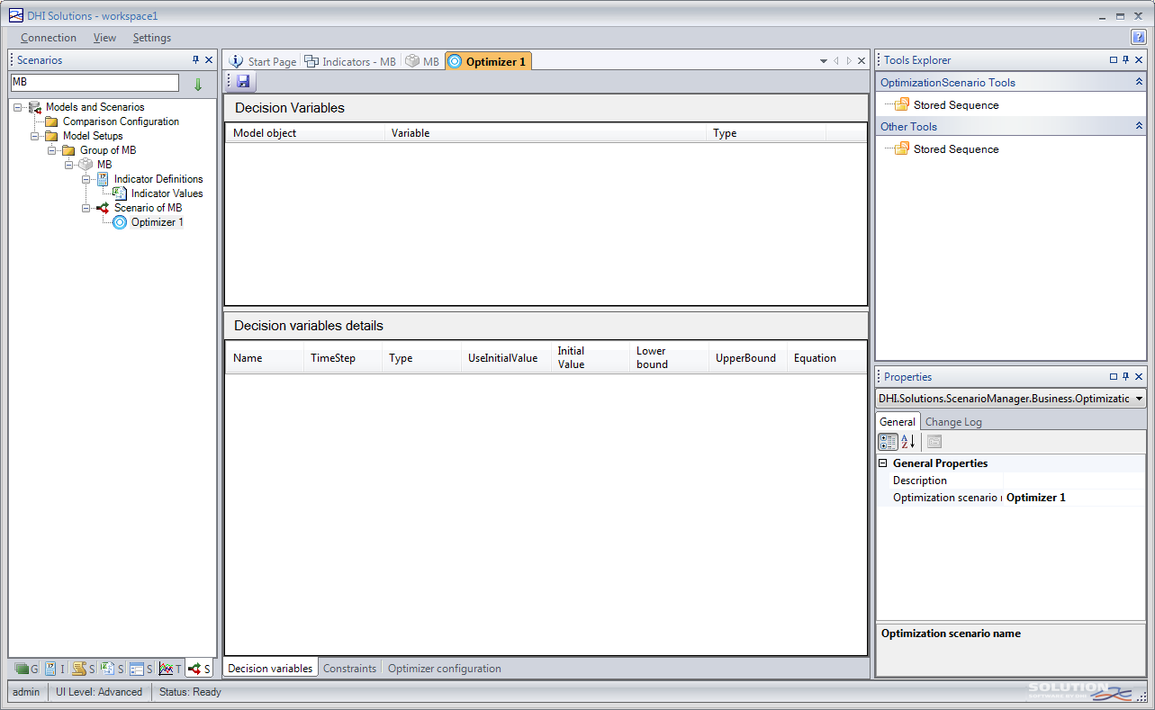Viewport: 1155px width, 710px height.
Task: Collapse the Indicator Definitions node
Action: 86,179
